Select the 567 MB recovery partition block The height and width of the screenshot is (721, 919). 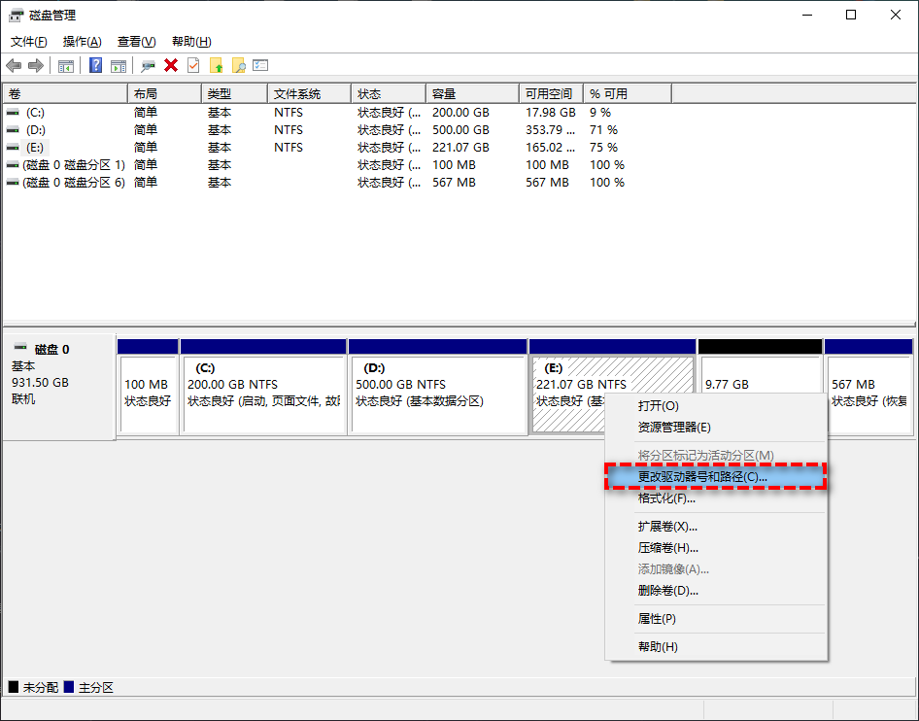tap(868, 387)
